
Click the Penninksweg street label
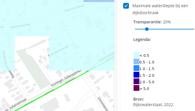(x=106, y=56)
